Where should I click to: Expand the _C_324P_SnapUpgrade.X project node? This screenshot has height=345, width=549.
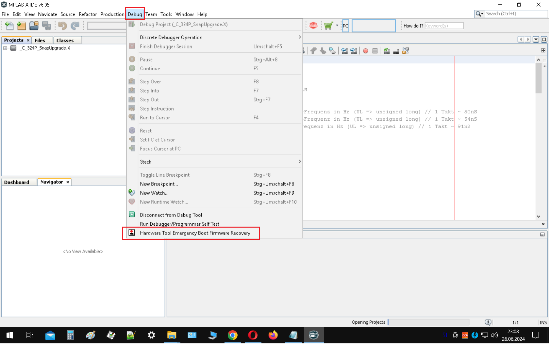pyautogui.click(x=5, y=48)
